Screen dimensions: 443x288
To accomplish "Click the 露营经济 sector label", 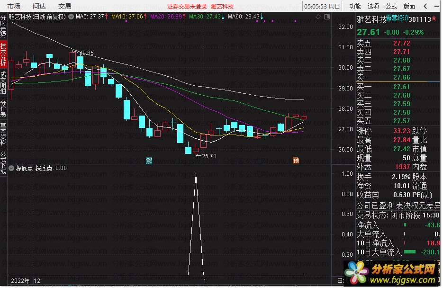I will tap(397, 18).
